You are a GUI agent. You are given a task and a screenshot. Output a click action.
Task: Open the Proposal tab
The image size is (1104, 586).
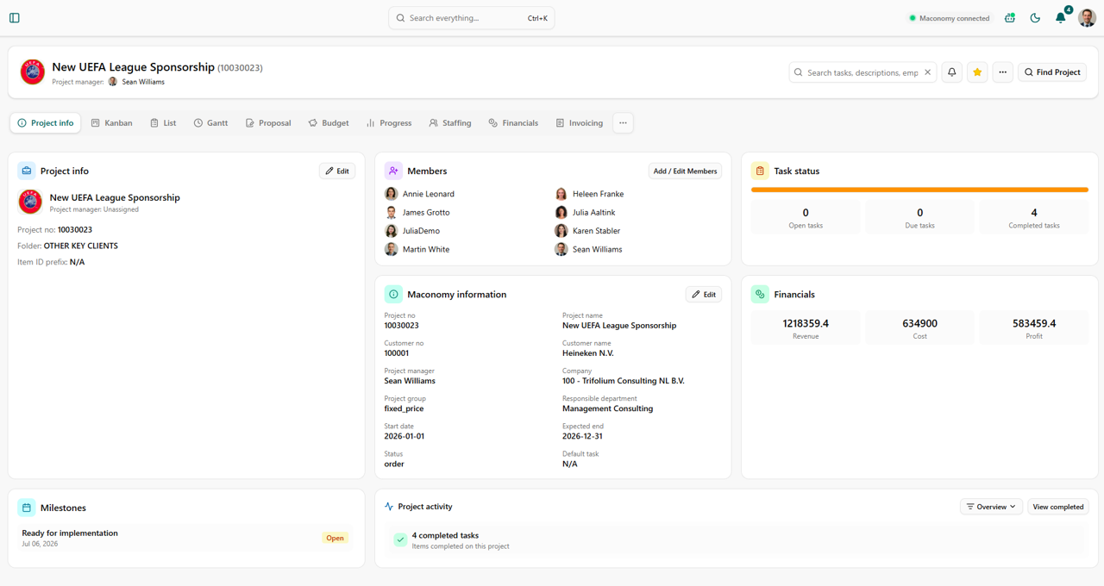[x=268, y=123]
